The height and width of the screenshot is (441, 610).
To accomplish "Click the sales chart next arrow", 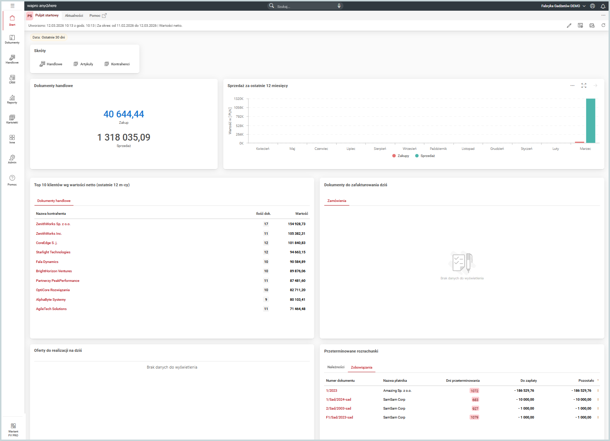I will click(595, 86).
